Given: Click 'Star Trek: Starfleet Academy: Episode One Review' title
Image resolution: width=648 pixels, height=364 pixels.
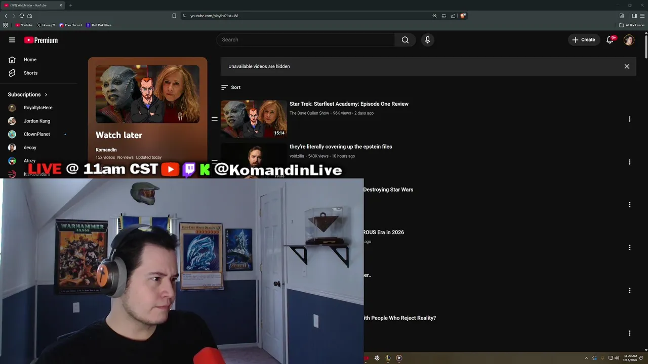Looking at the screenshot, I should [x=349, y=104].
